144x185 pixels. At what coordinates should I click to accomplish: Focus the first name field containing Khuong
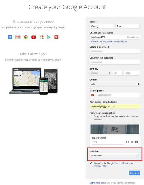tap(102, 26)
